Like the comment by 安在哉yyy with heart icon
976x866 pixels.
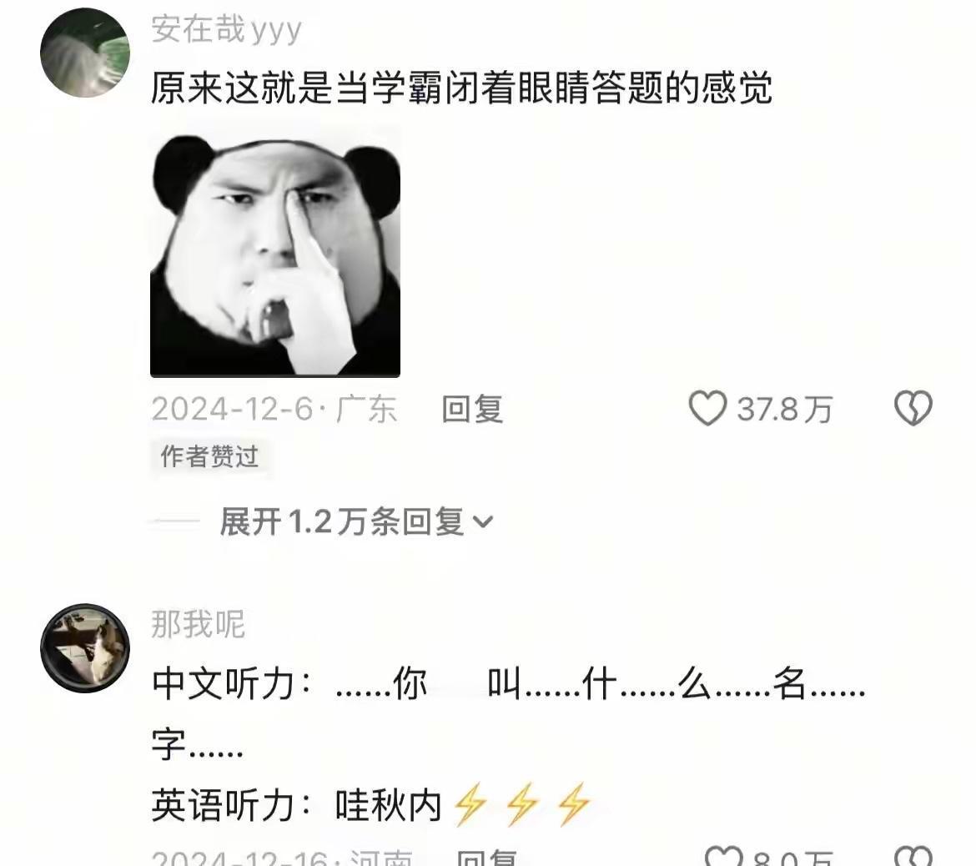(707, 409)
